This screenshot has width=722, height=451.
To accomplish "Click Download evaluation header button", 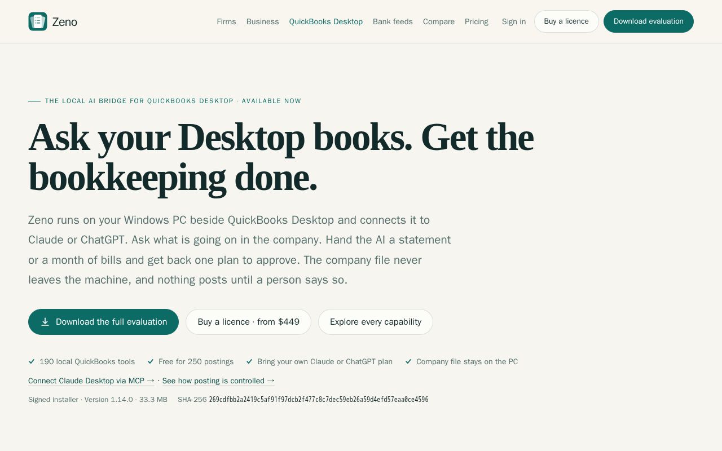I will [649, 21].
